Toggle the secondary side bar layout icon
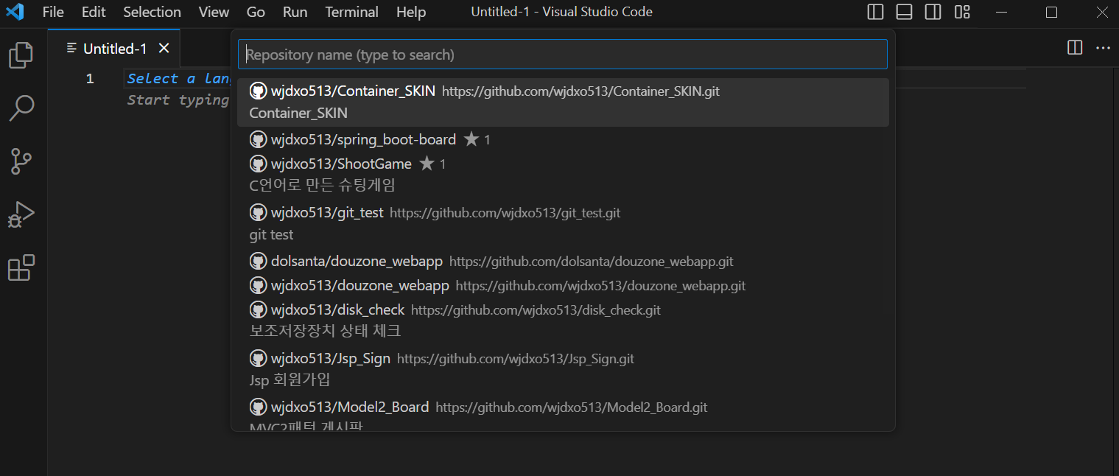 tap(933, 12)
